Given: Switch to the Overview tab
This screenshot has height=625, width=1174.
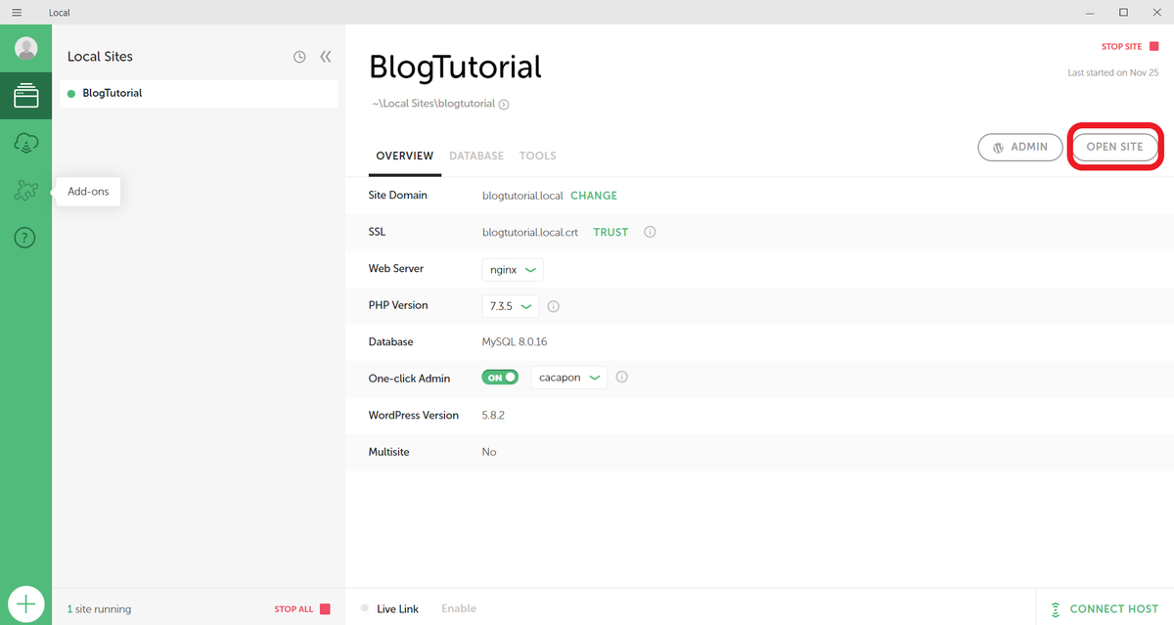Looking at the screenshot, I should click(404, 156).
